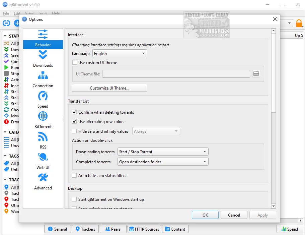Open the Advanced settings page
305x235 pixels.
tap(43, 181)
